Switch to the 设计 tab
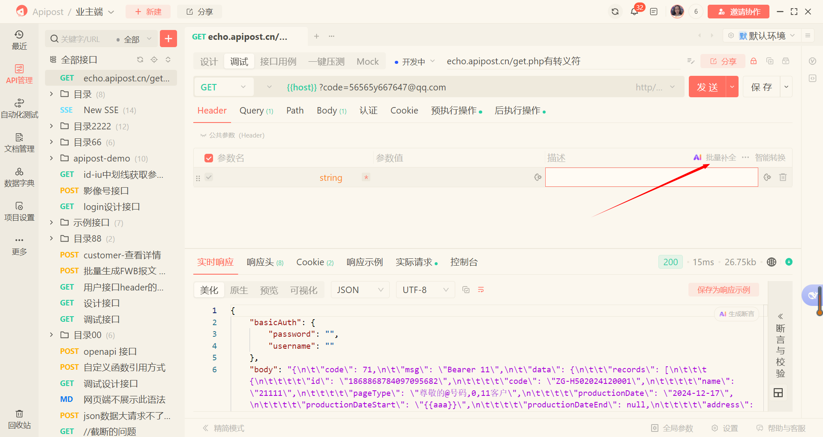 209,62
